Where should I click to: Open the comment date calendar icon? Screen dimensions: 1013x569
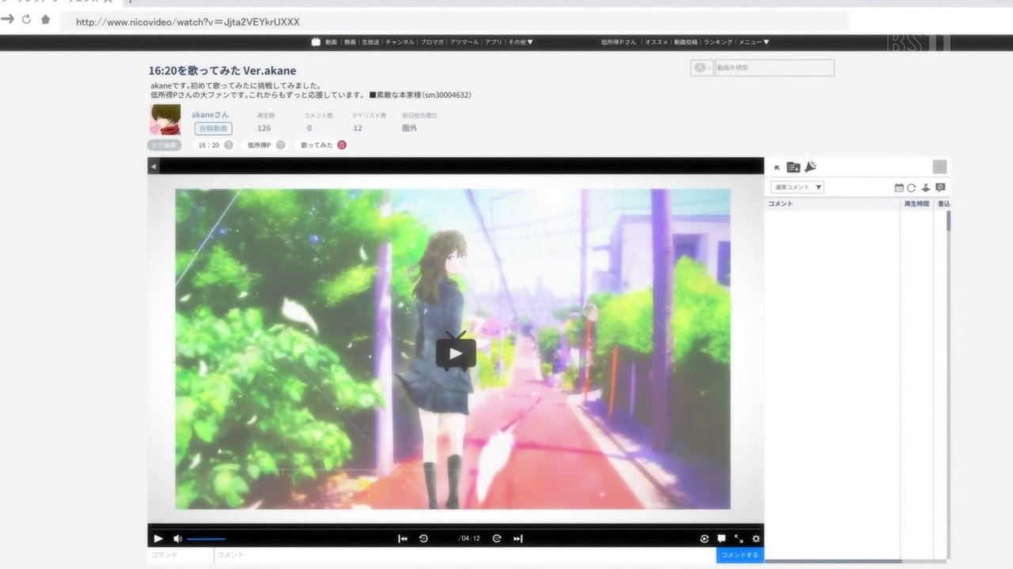899,187
